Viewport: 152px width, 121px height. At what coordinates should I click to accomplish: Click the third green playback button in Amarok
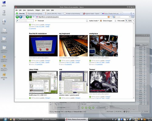(x=90, y=108)
